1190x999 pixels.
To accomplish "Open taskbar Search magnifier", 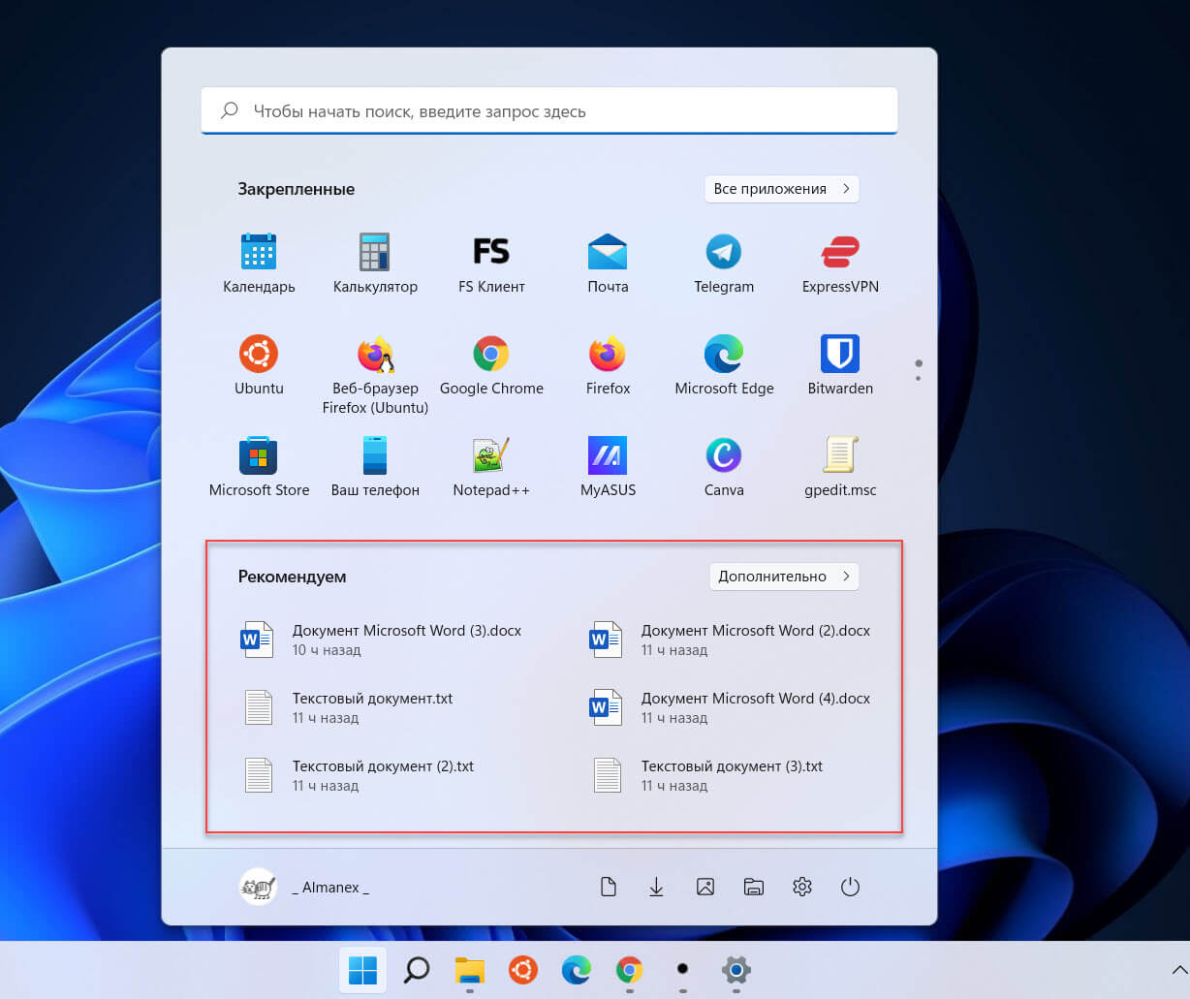I will [417, 970].
